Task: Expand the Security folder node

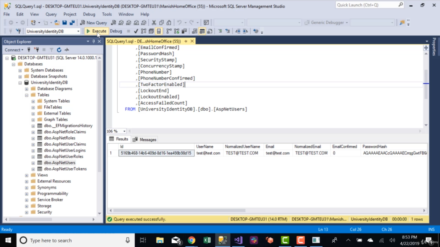Action: [x=27, y=212]
